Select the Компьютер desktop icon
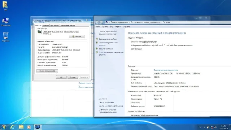This screenshot has height=130, width=231. pyautogui.click(x=5, y=22)
